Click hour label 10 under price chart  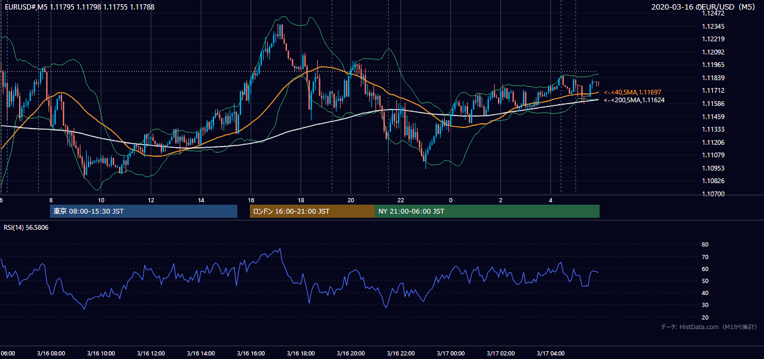(101, 200)
